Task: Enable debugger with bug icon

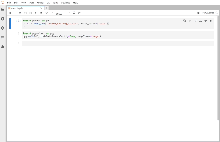Action: [198, 13]
